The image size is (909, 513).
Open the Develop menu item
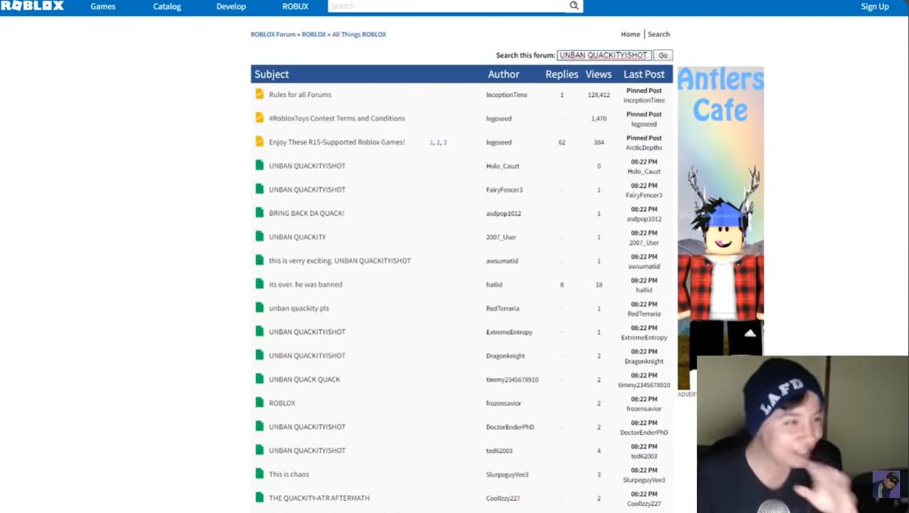click(x=231, y=7)
